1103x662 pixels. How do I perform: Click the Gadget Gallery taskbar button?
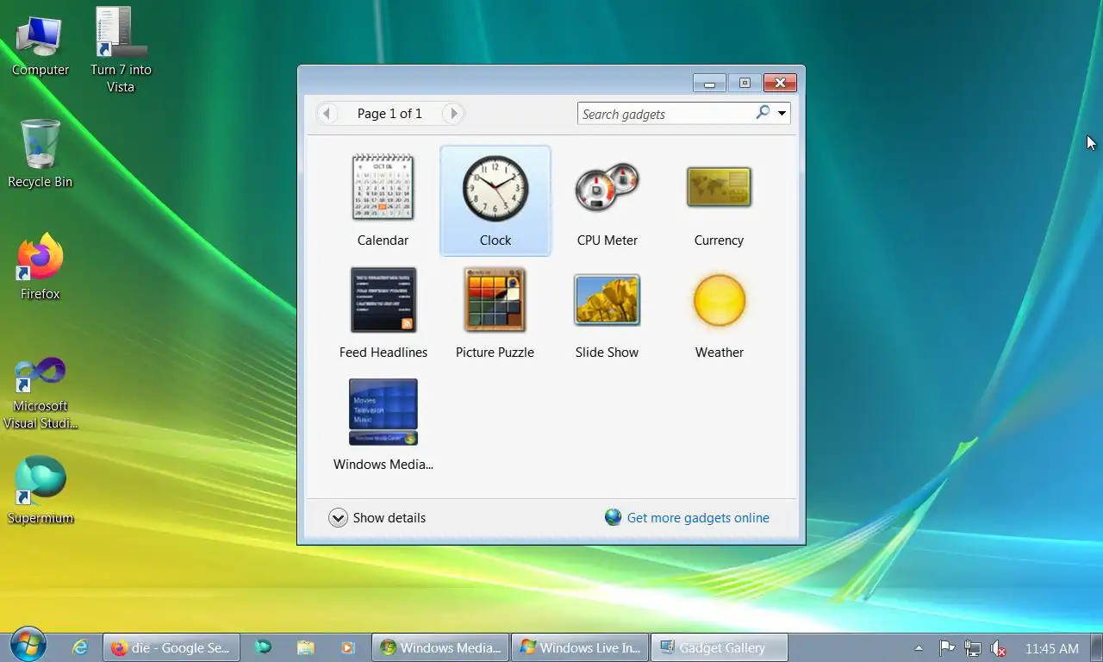tap(720, 647)
